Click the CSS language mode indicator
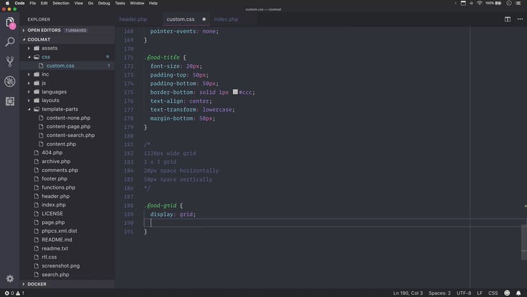The width and height of the screenshot is (527, 297). tap(493, 293)
